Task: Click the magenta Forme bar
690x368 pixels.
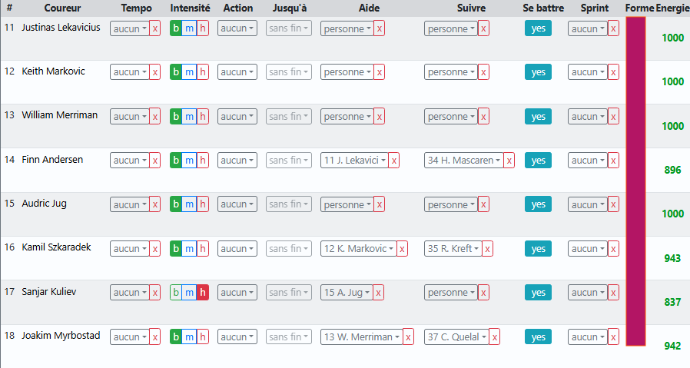Action: pyautogui.click(x=635, y=181)
